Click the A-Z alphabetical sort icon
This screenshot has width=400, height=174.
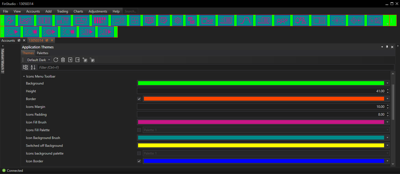(x=33, y=67)
